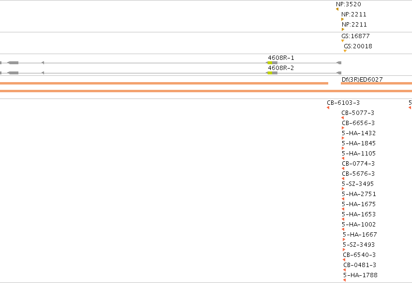Click the CB-0481-3 triangle marker
The width and height of the screenshot is (412, 283).
(345, 270)
